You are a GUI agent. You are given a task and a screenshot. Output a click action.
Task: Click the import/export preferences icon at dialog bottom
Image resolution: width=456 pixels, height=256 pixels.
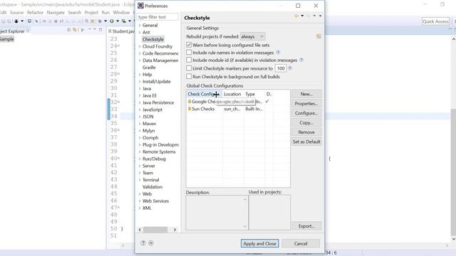[x=151, y=243]
